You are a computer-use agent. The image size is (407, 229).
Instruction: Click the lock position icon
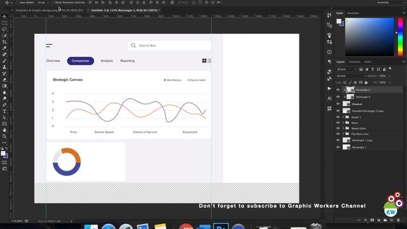(355, 83)
